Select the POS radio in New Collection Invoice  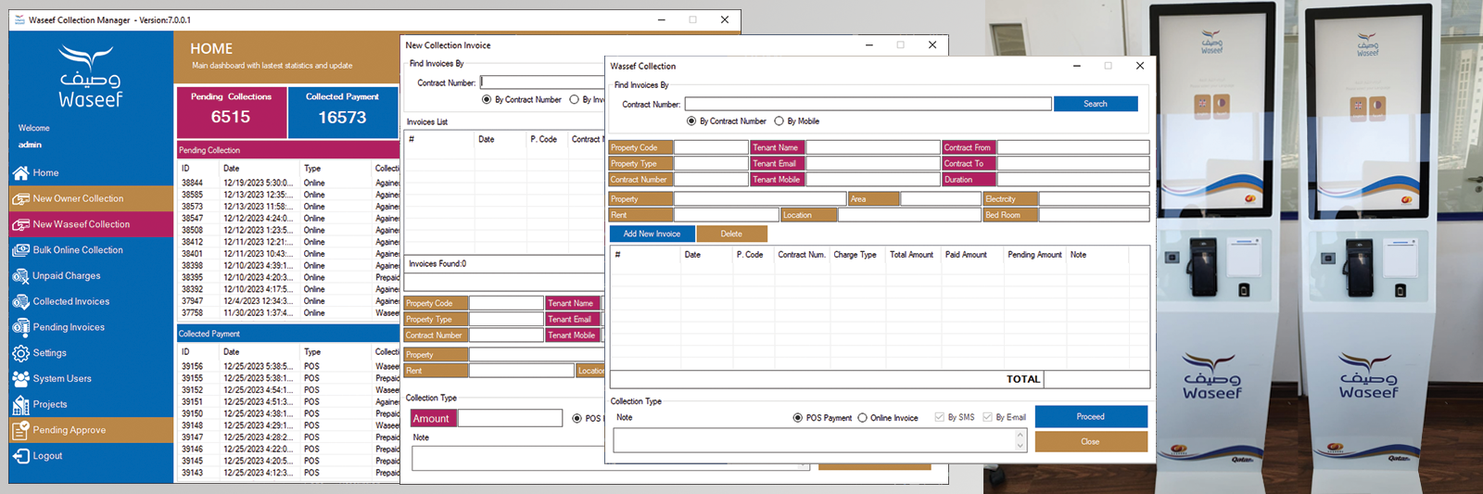(x=577, y=419)
